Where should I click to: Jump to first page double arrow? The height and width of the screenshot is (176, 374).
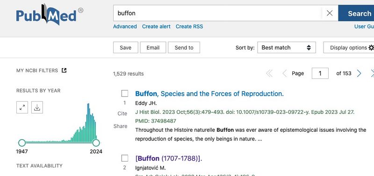tap(269, 74)
